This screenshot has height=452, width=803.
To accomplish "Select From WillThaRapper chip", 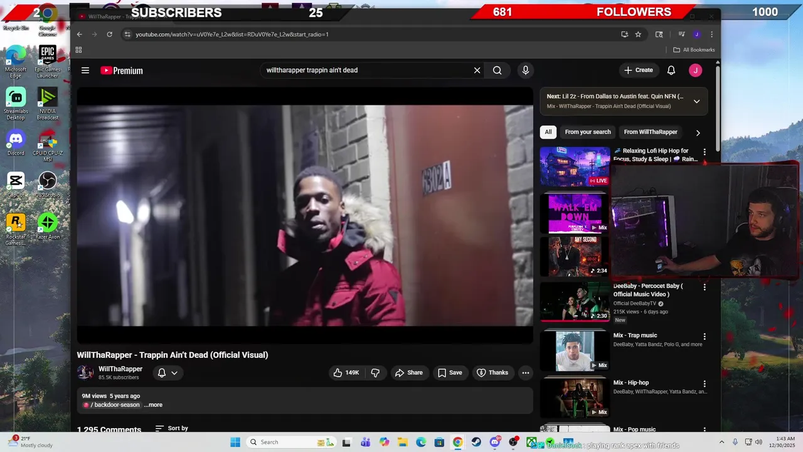I will (x=651, y=132).
